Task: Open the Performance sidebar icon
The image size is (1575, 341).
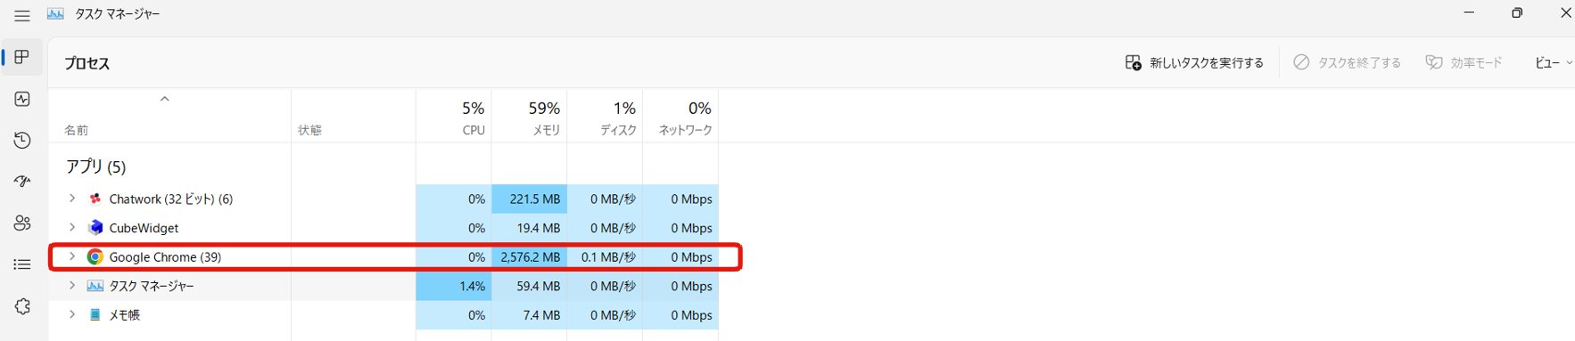Action: [22, 99]
